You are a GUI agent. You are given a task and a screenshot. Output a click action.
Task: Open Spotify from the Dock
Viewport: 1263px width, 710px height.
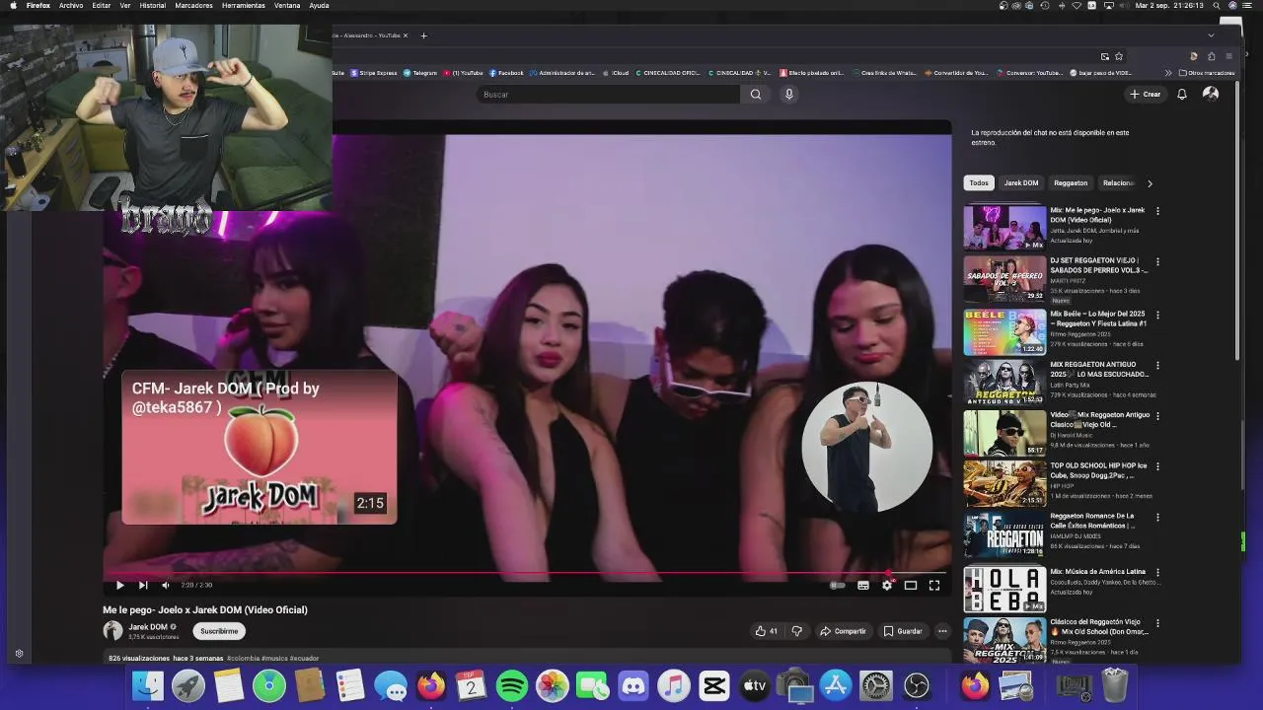pos(512,685)
